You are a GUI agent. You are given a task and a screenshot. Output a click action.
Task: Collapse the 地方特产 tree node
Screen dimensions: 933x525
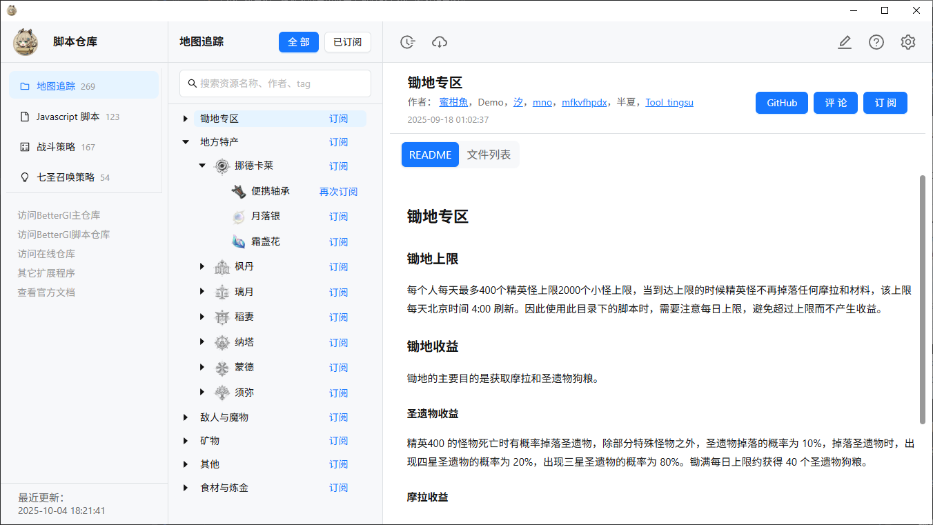point(185,141)
